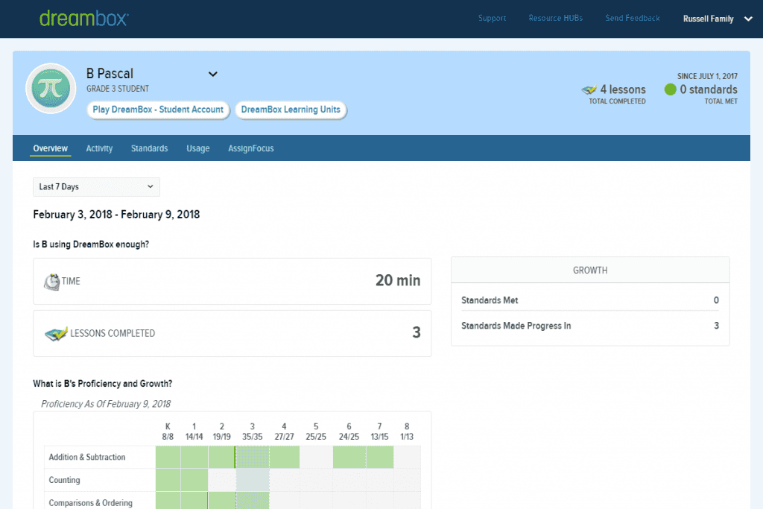Open the AssignFocus tab
Screen dimensions: 763x509
point(251,148)
